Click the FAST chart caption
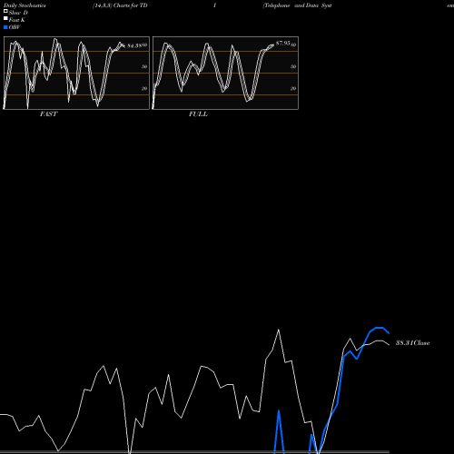This screenshot has height=454, width=454. 48,114
